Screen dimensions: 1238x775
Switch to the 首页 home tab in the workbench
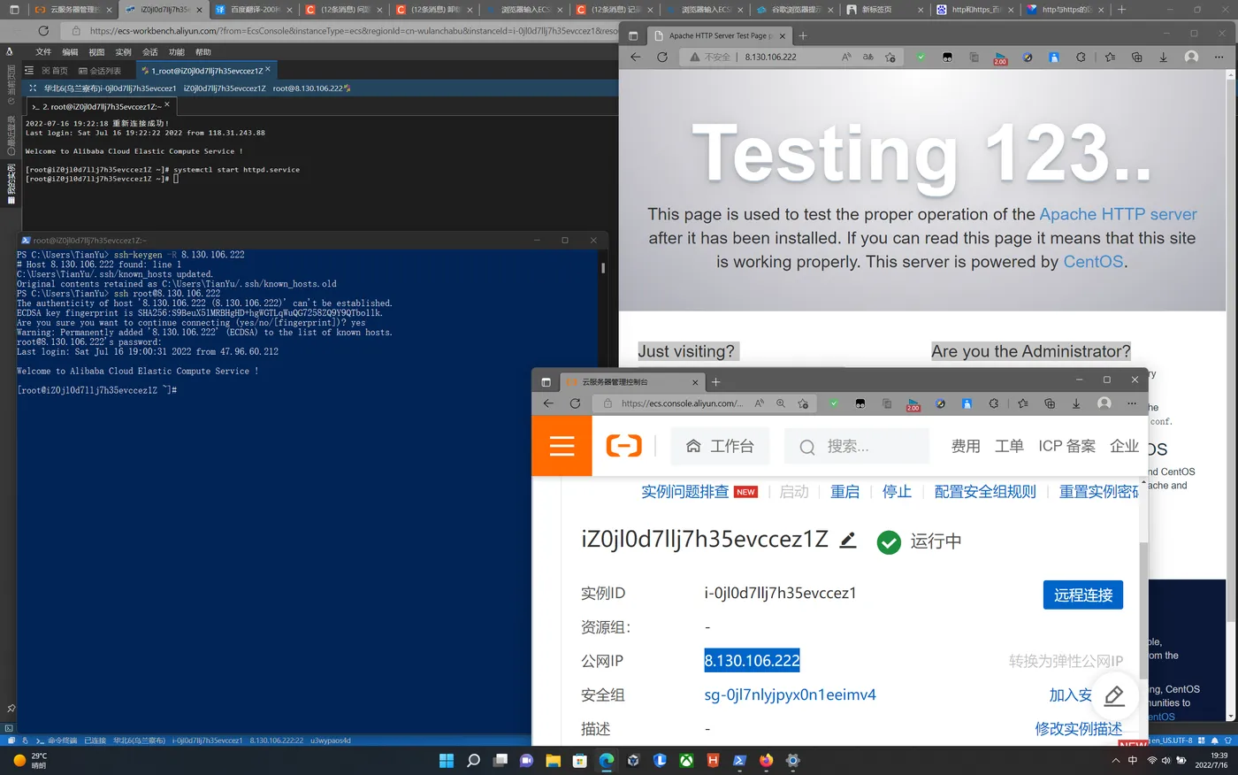pos(55,71)
